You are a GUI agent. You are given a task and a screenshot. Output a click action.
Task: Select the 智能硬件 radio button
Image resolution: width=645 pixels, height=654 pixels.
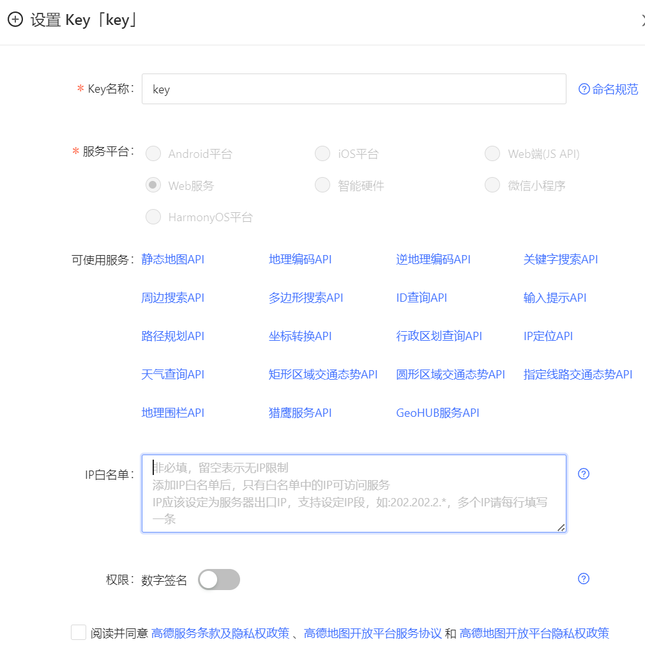(x=322, y=185)
